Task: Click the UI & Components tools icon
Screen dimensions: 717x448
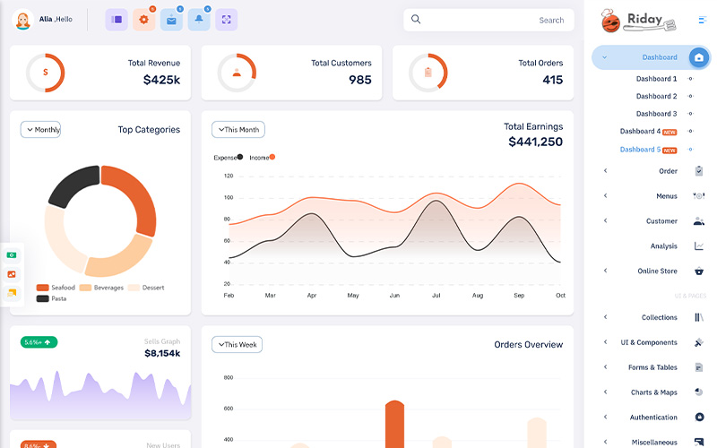Action: pos(699,342)
